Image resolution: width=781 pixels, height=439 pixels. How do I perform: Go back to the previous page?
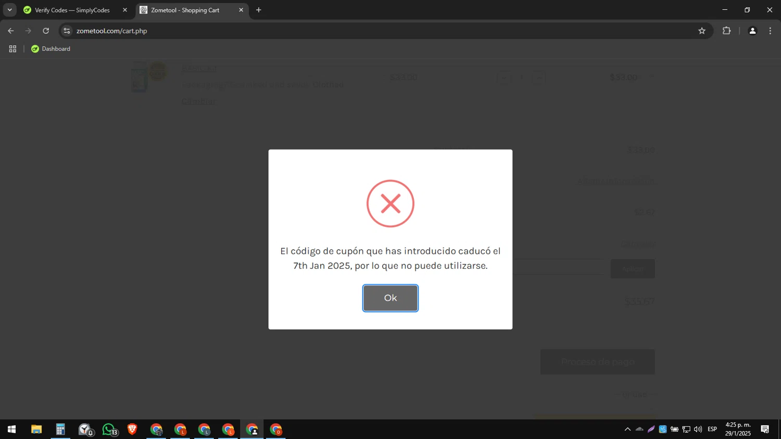(x=11, y=31)
